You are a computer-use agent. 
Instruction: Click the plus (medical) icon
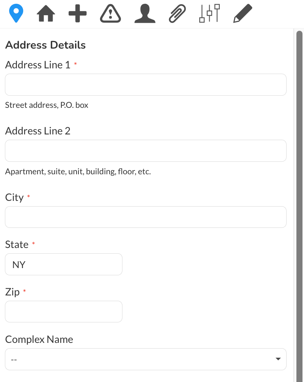coord(78,13)
